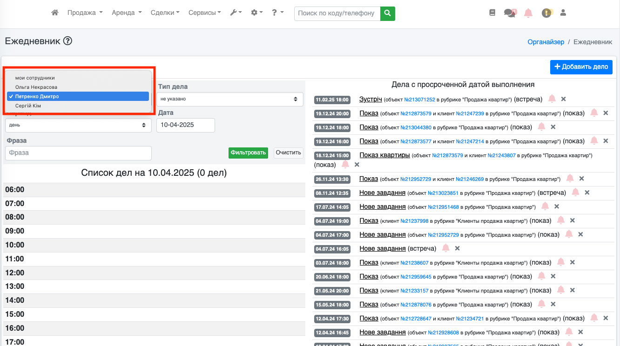The width and height of the screenshot is (620, 346).
Task: Open the Продажа menu
Action: [85, 13]
